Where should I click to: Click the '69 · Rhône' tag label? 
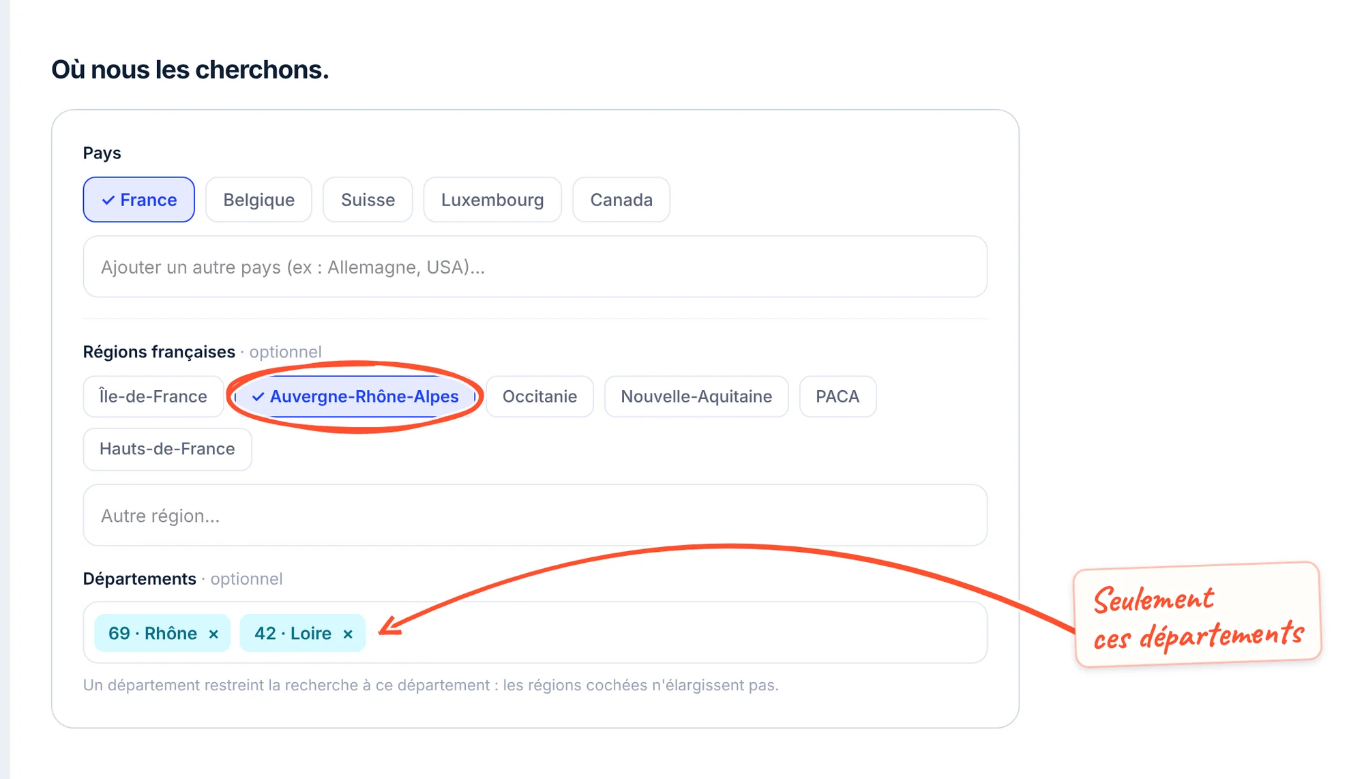[153, 634]
